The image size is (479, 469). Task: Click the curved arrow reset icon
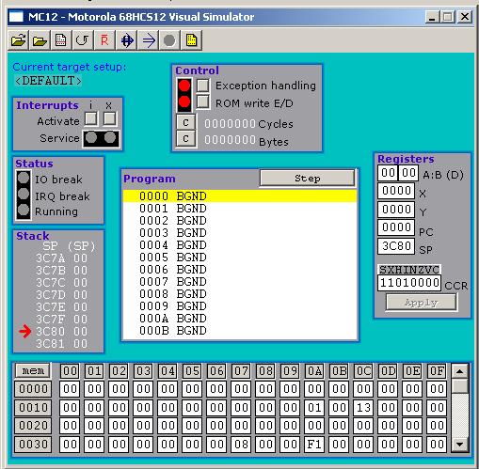click(x=83, y=40)
